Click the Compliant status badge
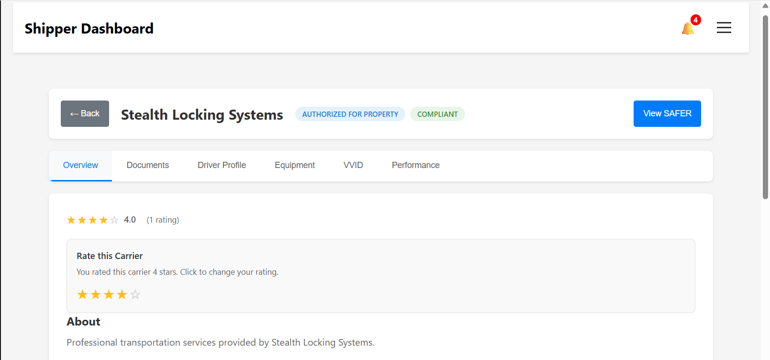This screenshot has width=770, height=360. coord(437,114)
